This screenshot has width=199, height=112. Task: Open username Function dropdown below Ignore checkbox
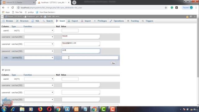click(39, 85)
